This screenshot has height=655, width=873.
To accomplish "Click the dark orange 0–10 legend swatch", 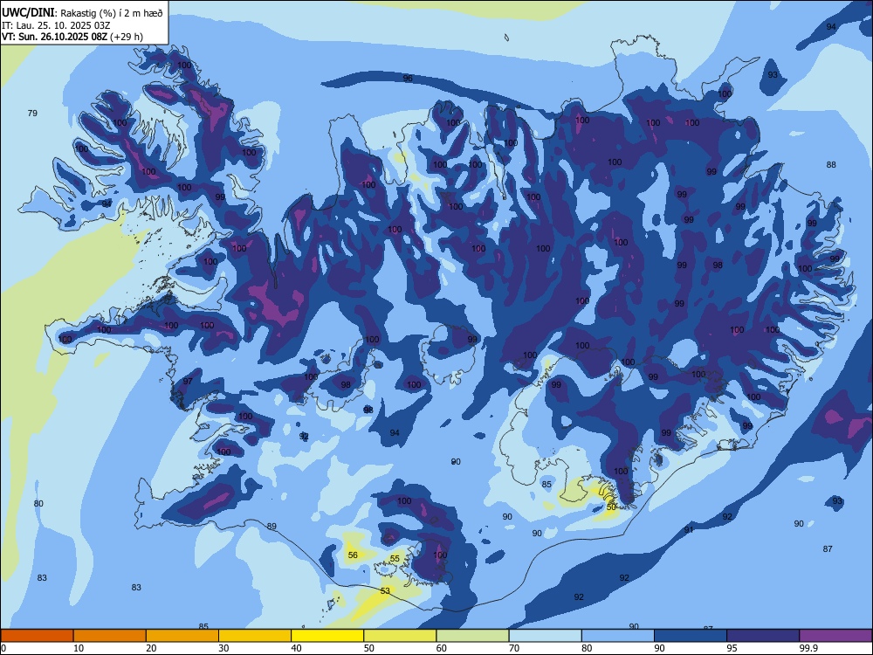I will click(37, 636).
